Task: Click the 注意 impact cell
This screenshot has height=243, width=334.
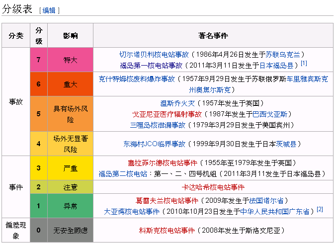Action: (70, 187)
